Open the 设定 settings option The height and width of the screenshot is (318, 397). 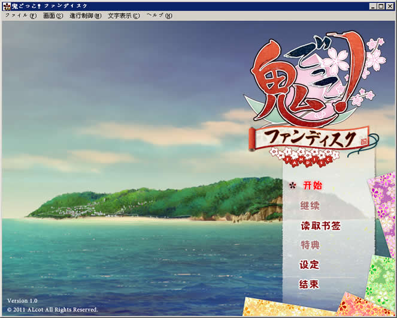click(x=310, y=265)
